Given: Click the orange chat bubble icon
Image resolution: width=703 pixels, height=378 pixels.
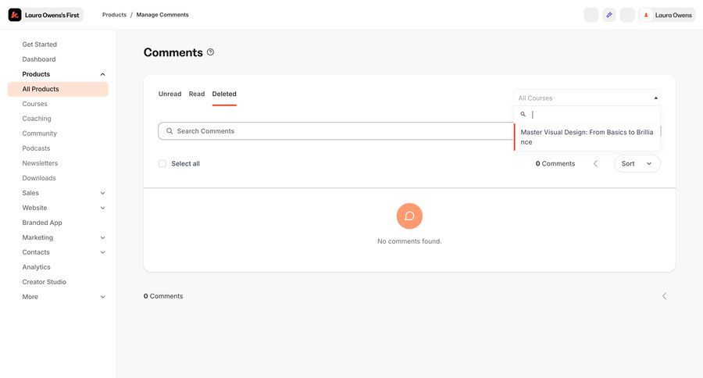Looking at the screenshot, I should tap(409, 216).
